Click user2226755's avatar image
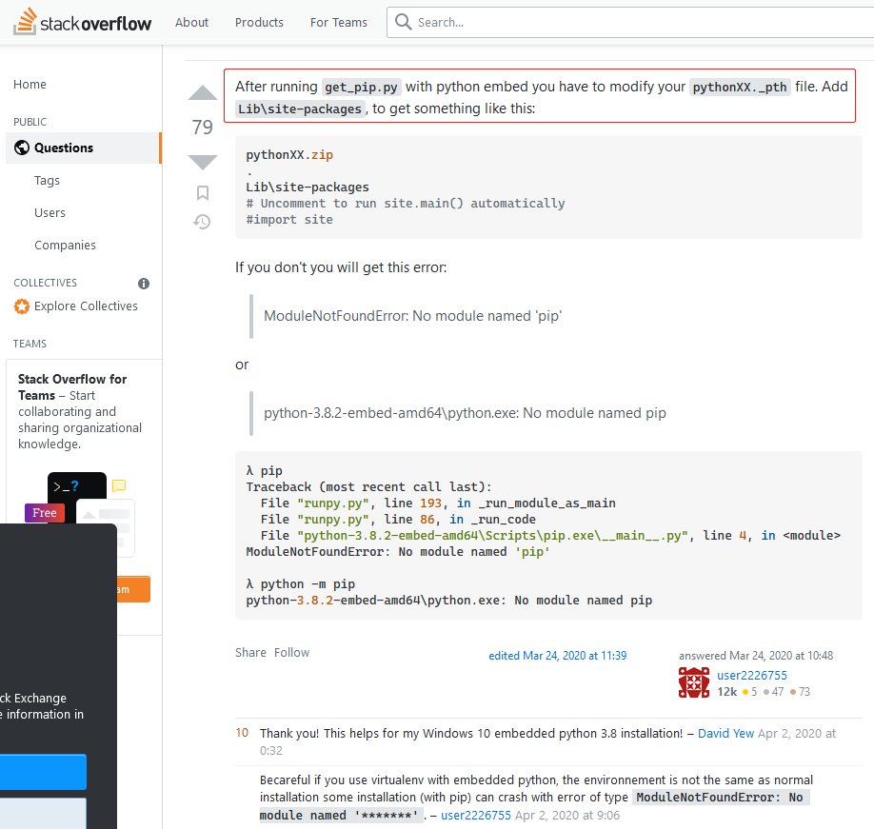The image size is (874, 829). 694,683
